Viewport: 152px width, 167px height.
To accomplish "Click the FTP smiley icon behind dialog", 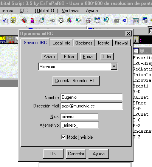I will 3,40.
